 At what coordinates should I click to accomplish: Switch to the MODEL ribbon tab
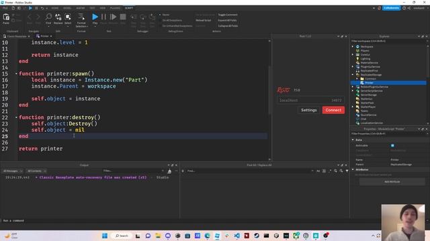pos(67,8)
